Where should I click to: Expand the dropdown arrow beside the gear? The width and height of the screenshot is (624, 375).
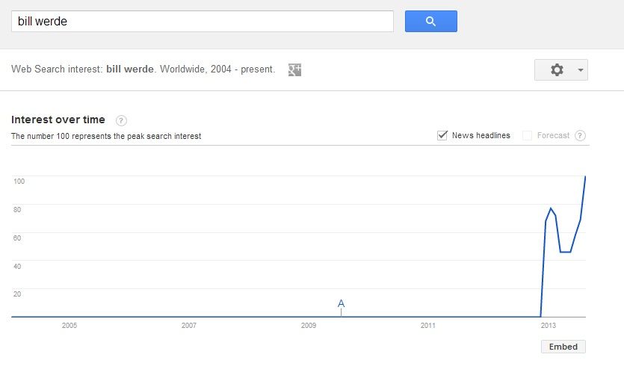tap(581, 70)
